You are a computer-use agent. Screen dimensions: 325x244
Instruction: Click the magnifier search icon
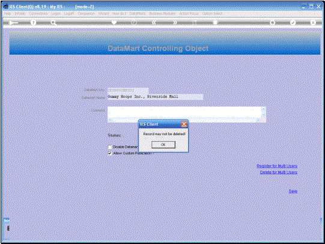click(53, 23)
